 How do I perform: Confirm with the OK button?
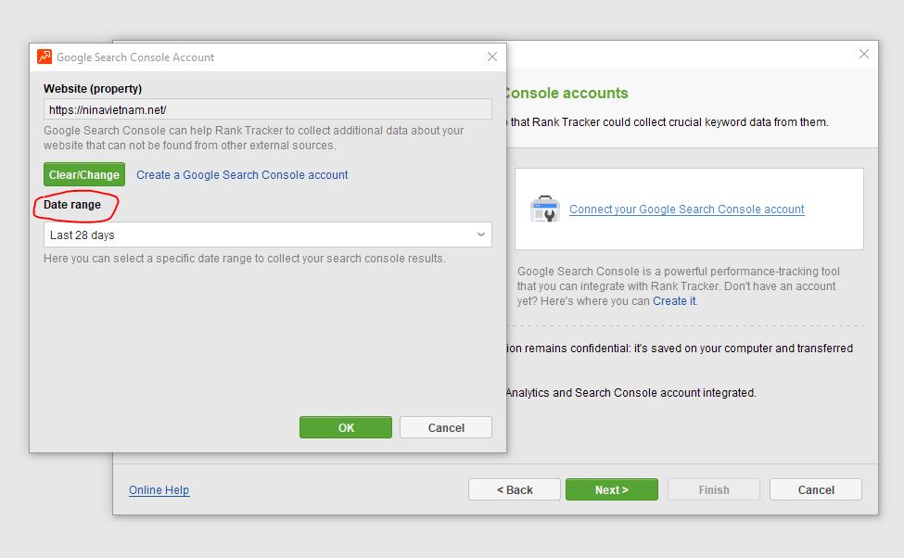pyautogui.click(x=345, y=427)
